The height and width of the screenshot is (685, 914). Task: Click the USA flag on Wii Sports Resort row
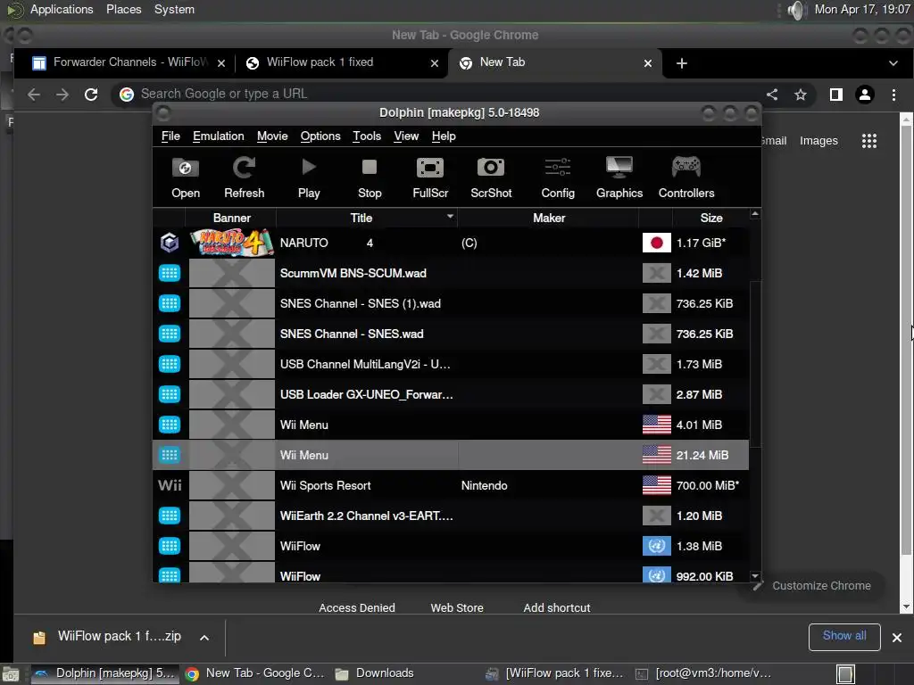(656, 485)
